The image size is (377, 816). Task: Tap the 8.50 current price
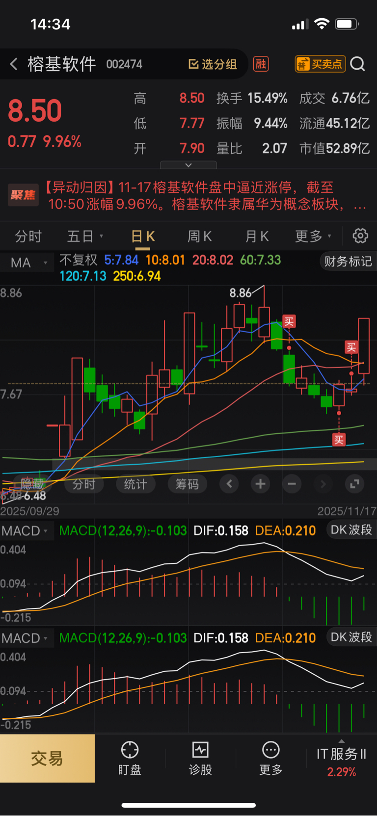[x=35, y=111]
